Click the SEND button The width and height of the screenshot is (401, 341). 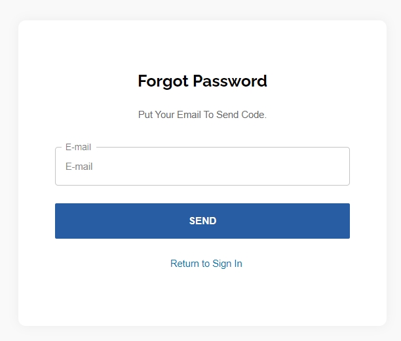point(202,221)
